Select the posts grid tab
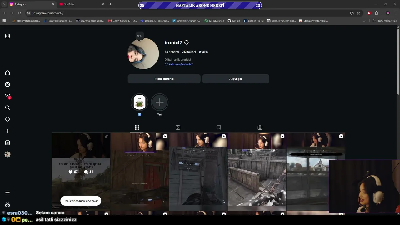400x225 pixels. coord(137,127)
